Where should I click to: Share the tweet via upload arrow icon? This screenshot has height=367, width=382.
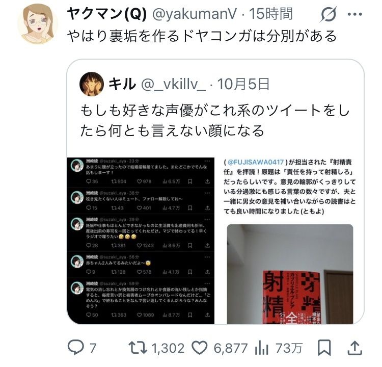(354, 348)
